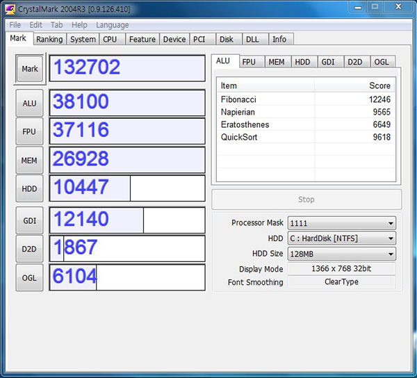Expand the Processor Mask dropdown

pyautogui.click(x=342, y=223)
